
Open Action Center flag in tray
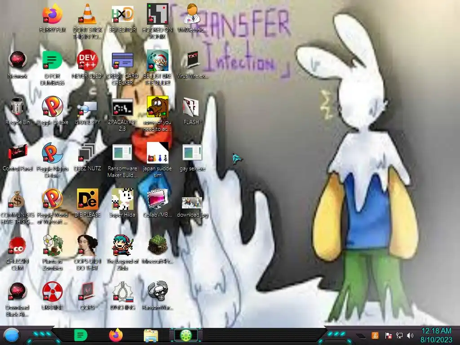[x=388, y=336]
